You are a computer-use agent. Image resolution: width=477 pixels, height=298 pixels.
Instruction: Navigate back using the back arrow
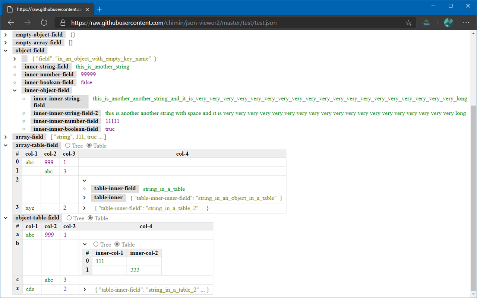tap(10, 22)
